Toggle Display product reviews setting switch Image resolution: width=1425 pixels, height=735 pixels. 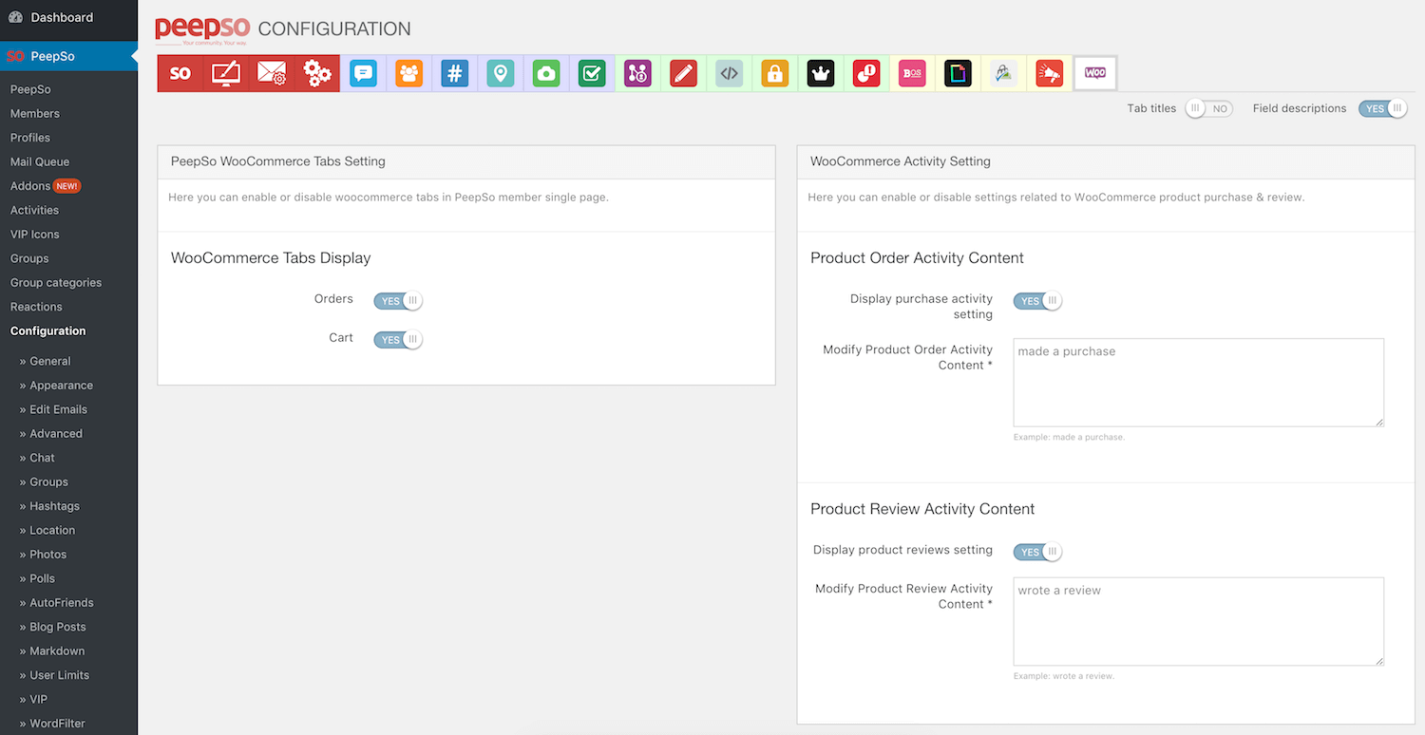coord(1037,552)
